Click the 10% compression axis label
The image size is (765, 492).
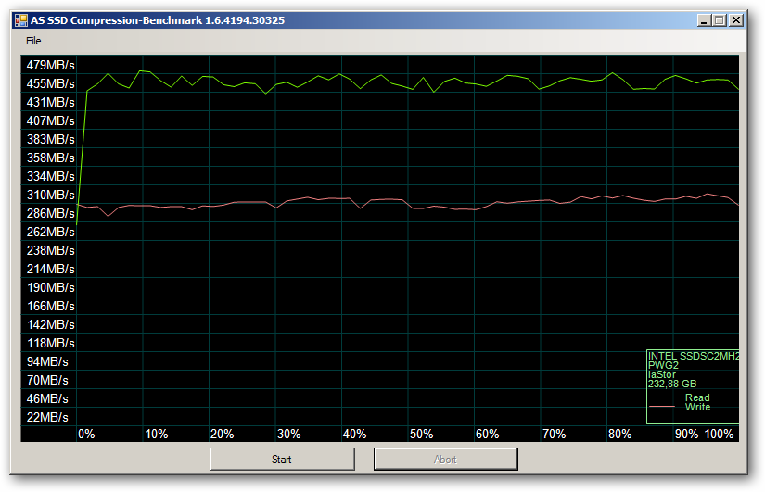tap(156, 434)
